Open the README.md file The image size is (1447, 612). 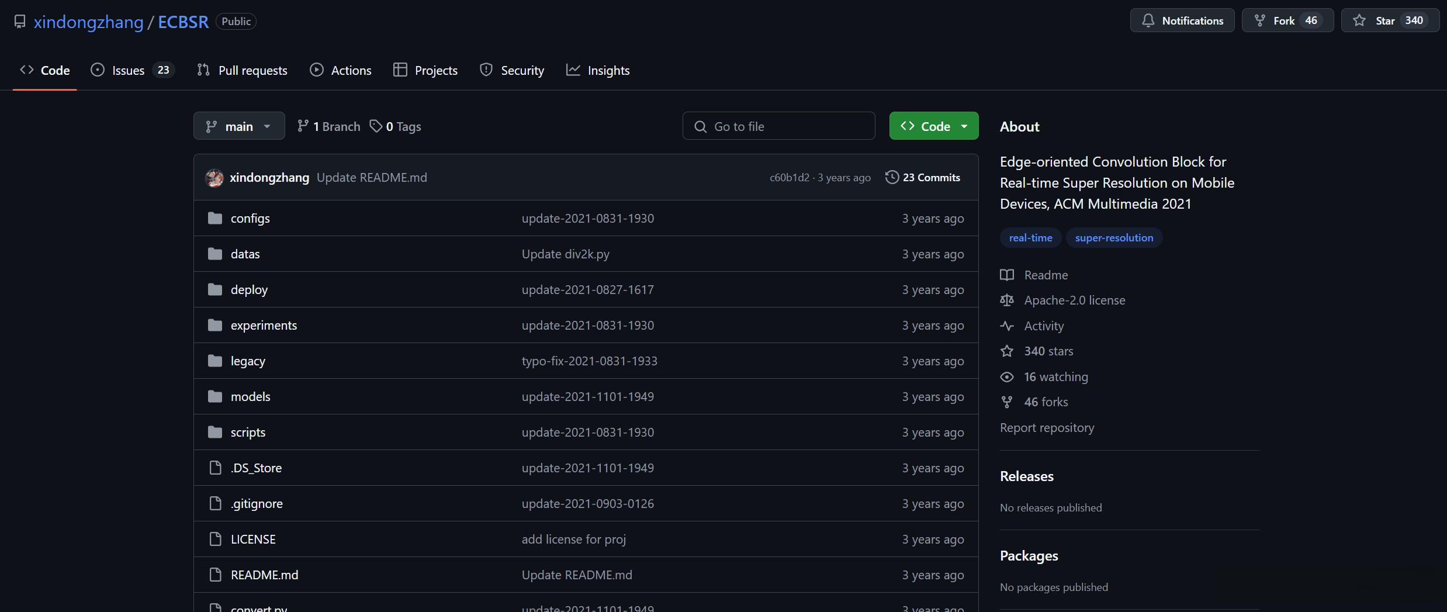pos(264,575)
